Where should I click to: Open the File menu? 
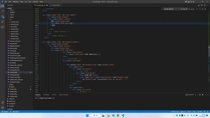tap(6, 2)
